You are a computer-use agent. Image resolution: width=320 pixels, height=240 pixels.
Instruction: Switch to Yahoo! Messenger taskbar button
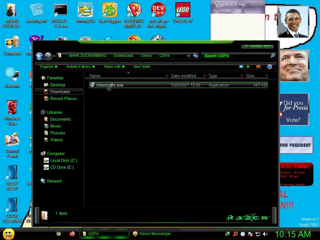pyautogui.click(x=154, y=234)
